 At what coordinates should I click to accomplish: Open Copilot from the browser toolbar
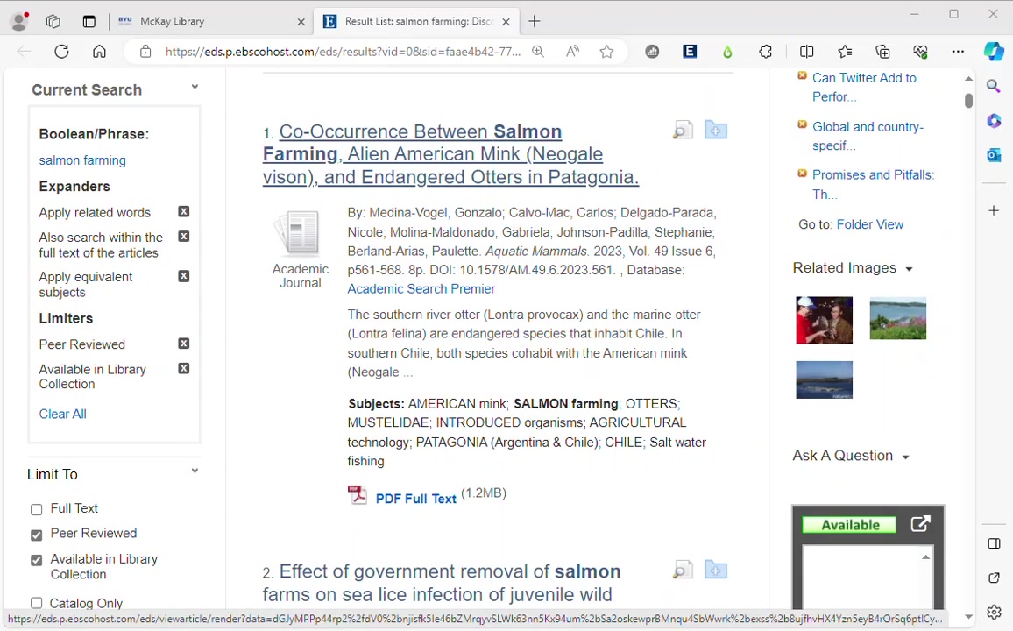(x=994, y=51)
